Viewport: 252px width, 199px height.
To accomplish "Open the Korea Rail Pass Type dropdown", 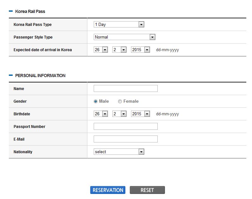I will 119,24.
